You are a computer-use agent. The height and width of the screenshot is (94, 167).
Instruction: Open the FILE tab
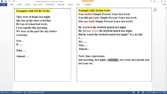3,5
